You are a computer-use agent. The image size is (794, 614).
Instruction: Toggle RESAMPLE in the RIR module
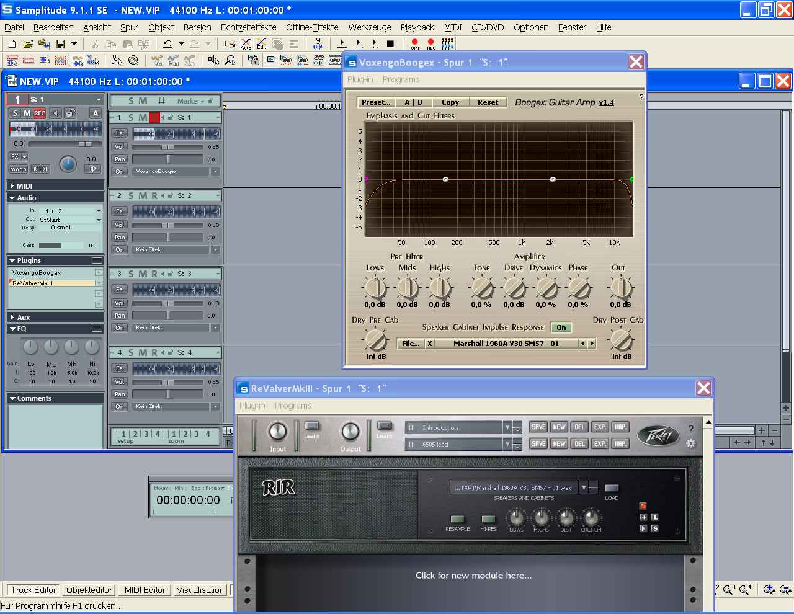pyautogui.click(x=458, y=519)
